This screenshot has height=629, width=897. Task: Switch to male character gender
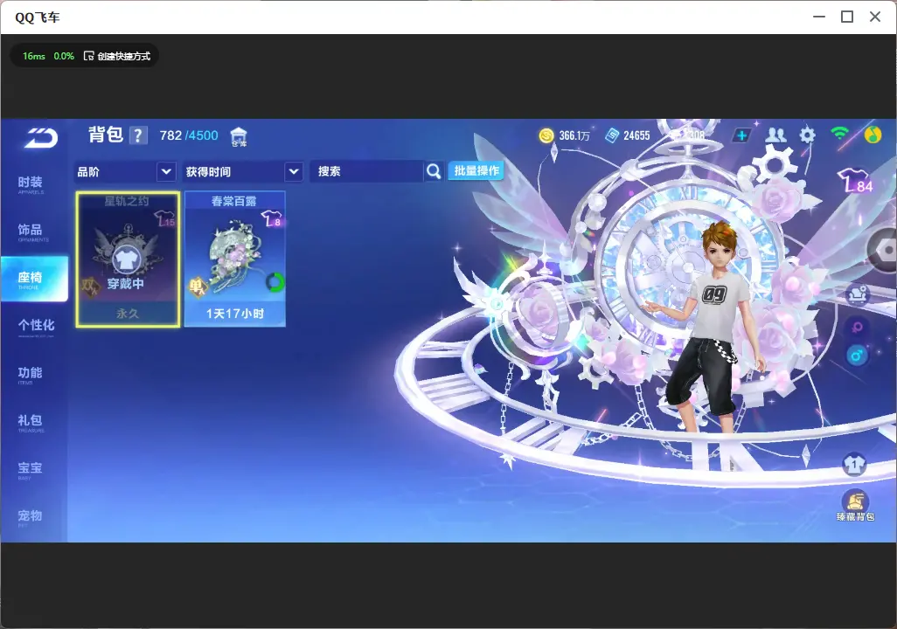[x=857, y=356]
